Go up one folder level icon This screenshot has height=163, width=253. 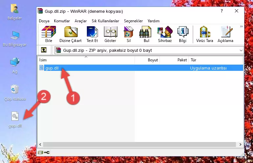click(44, 50)
